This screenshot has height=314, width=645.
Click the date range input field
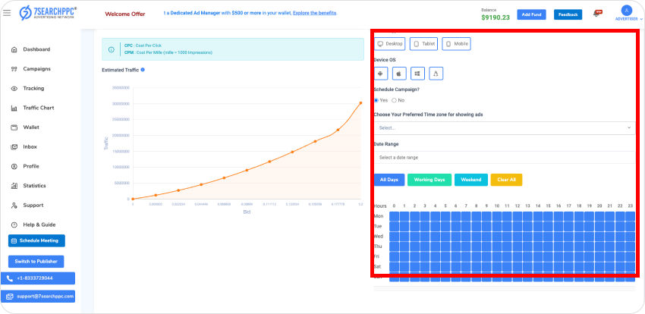[505, 157]
